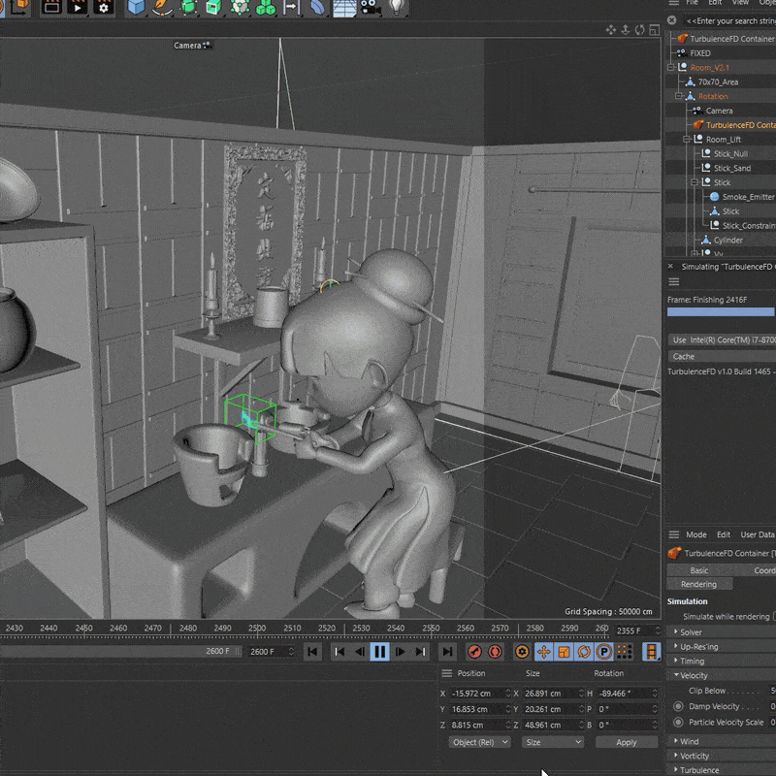Click the Cube primitive icon in toolbar
The height and width of the screenshot is (776, 776).
tap(136, 8)
